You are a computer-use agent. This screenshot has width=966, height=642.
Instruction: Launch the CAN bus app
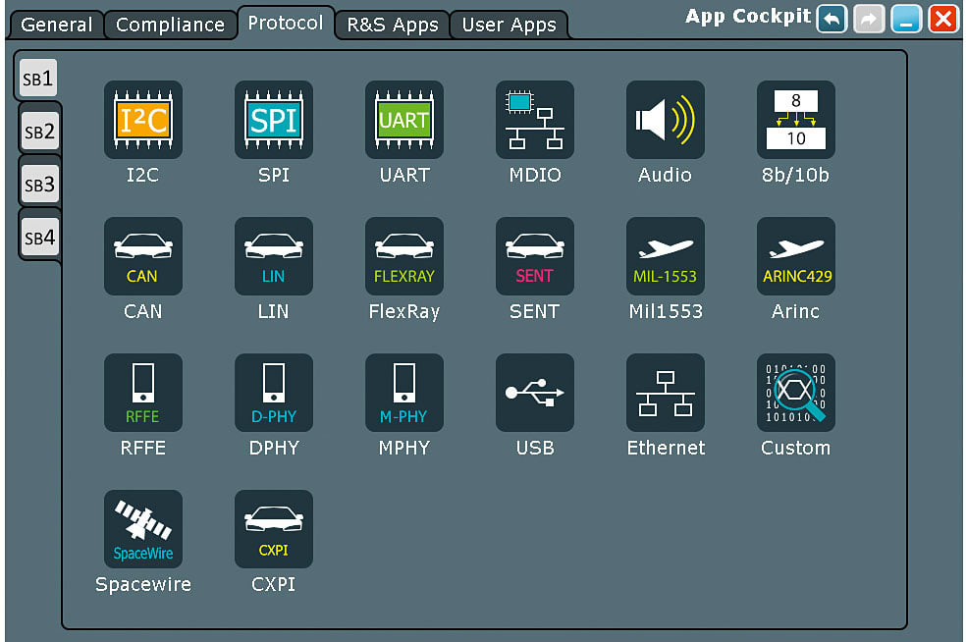(142, 256)
